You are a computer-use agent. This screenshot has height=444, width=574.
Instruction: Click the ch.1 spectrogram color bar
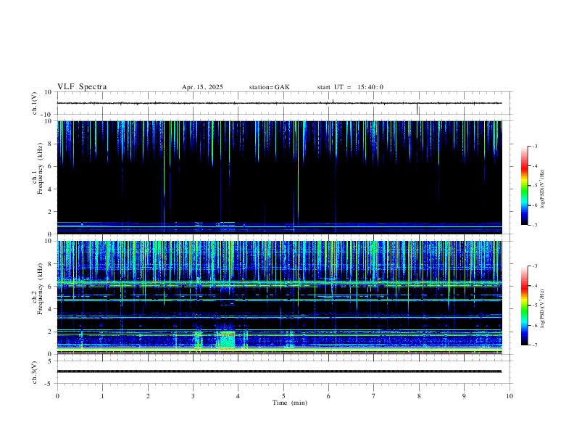coord(525,186)
